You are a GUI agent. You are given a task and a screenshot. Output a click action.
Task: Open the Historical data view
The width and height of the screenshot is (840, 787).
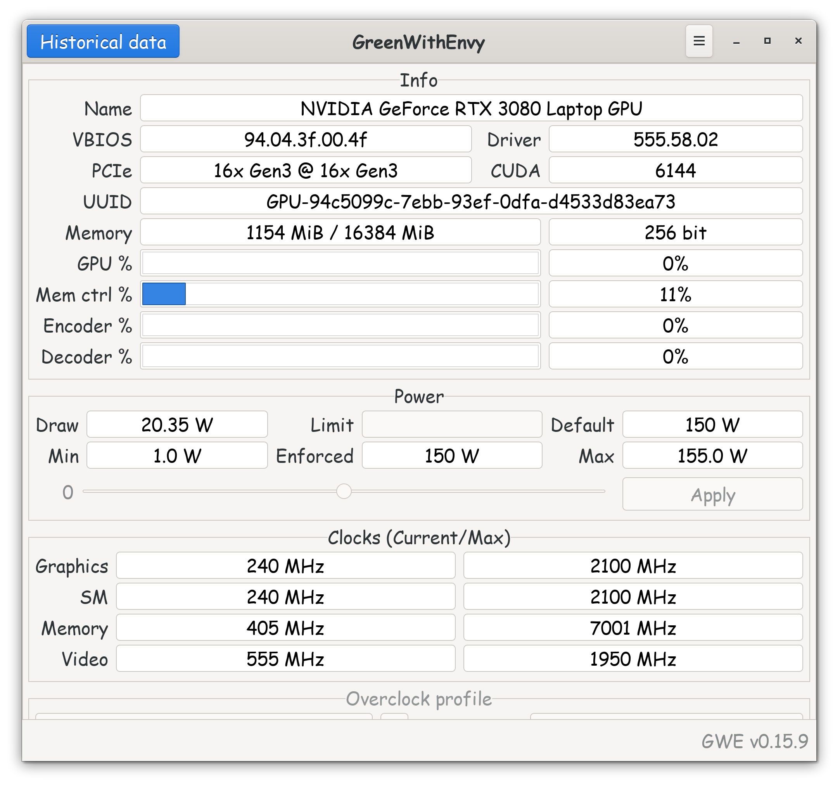point(103,41)
